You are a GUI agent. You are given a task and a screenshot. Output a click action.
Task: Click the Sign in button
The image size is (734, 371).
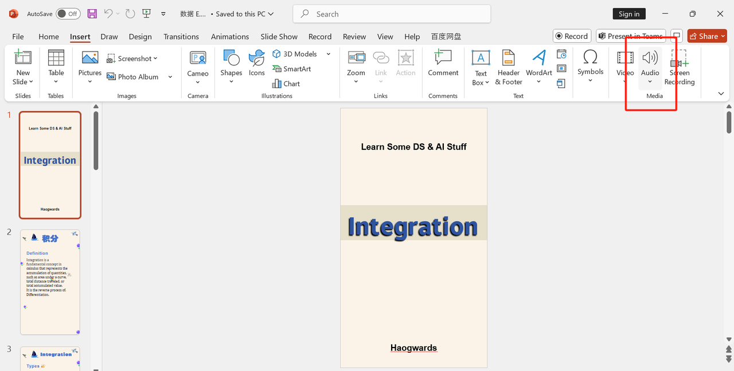(628, 13)
